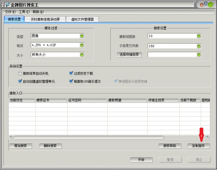
Task: Click the green X close button
Action: [x=210, y=5]
